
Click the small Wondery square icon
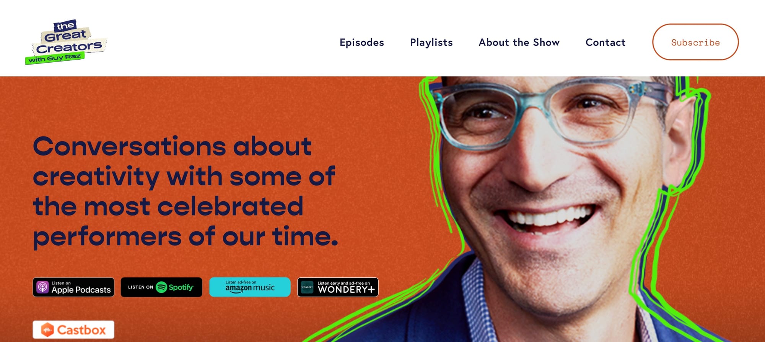pyautogui.click(x=307, y=287)
